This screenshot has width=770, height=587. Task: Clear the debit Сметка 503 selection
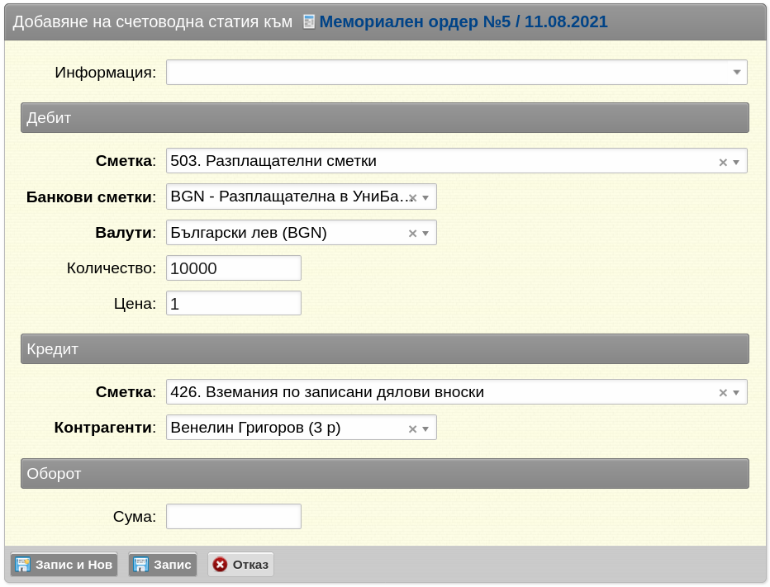pos(723,162)
